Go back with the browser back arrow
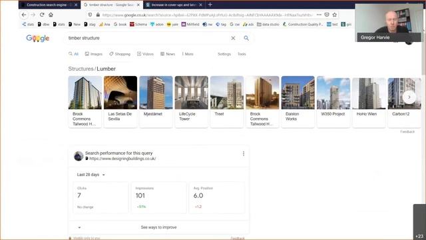426x240 pixels. tap(24, 15)
